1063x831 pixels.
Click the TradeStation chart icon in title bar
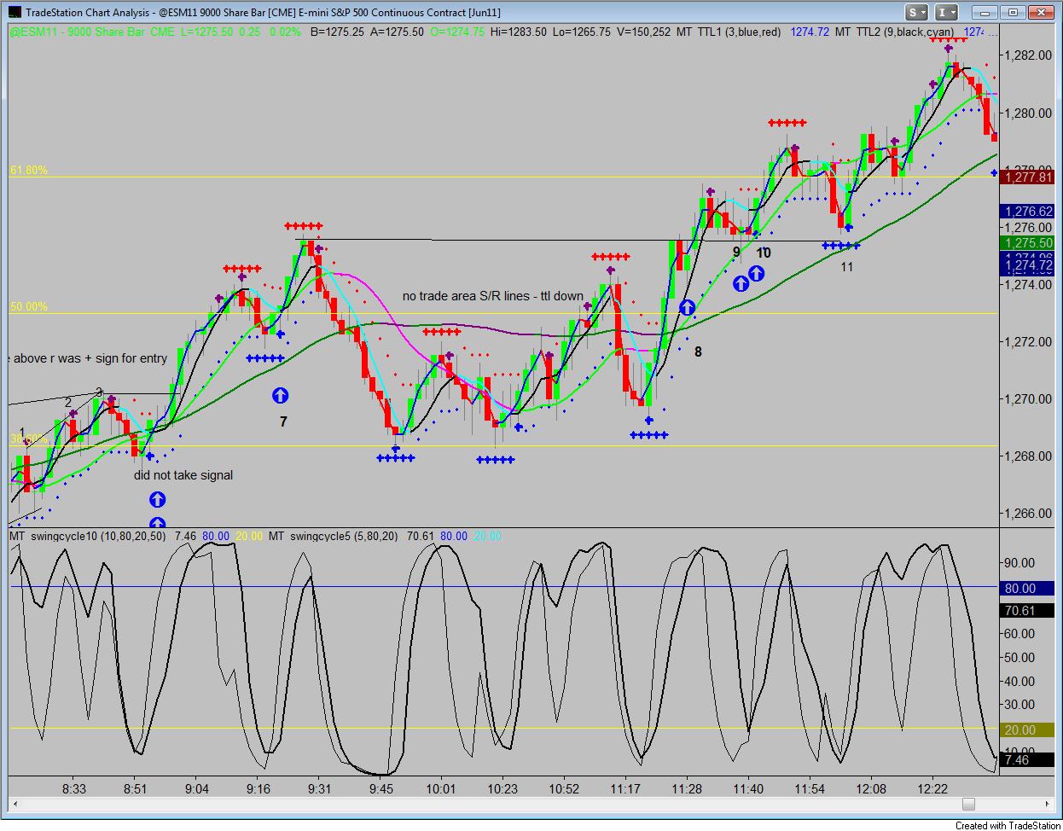[14, 12]
